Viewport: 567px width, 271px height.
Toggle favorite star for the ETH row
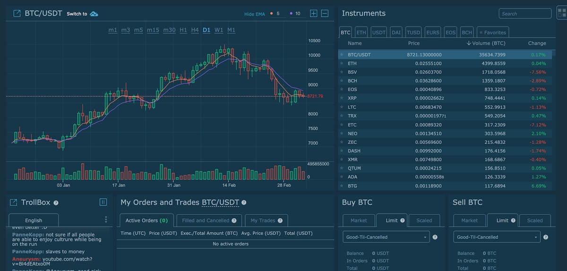pos(342,63)
